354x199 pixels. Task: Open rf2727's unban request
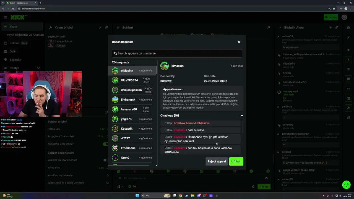coord(132,138)
